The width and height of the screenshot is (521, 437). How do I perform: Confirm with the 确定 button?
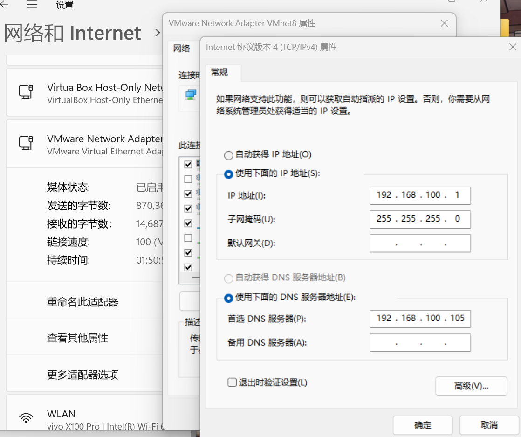click(423, 425)
